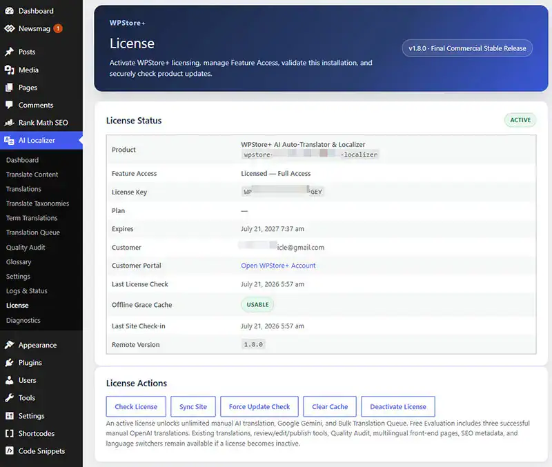
Task: Click the Clear Cache button
Action: coord(330,406)
